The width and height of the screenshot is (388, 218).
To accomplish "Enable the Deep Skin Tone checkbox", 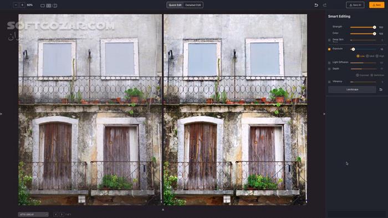I will click(x=329, y=40).
